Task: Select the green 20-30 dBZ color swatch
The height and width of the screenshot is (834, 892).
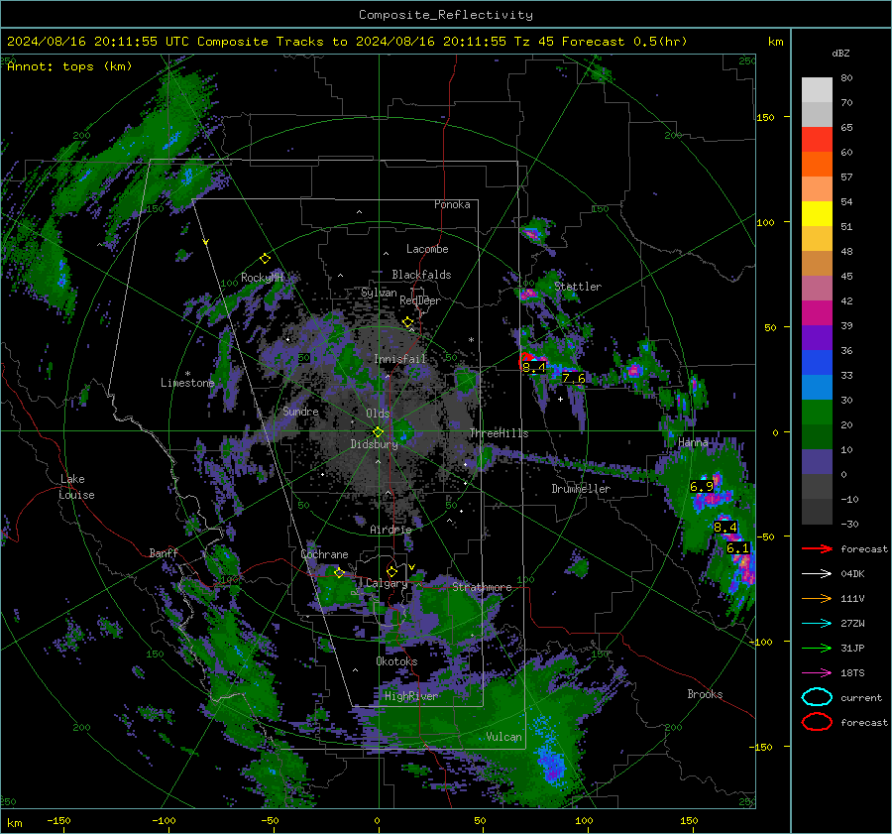Action: coord(817,413)
